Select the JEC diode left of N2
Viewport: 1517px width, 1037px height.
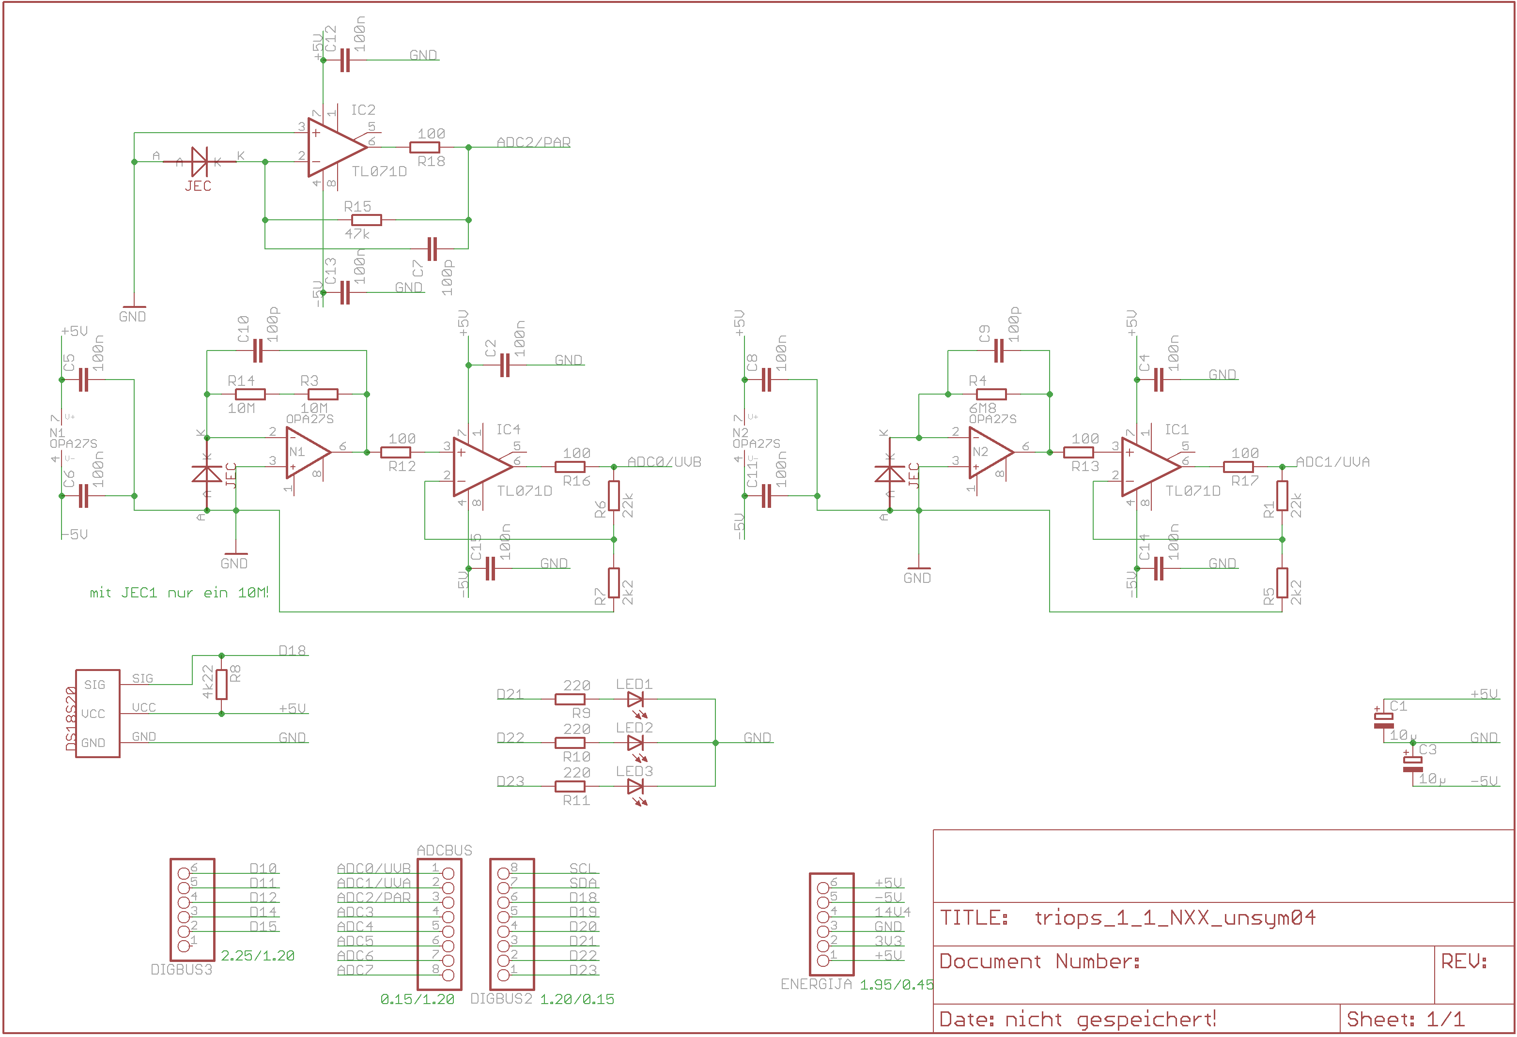coord(889,474)
